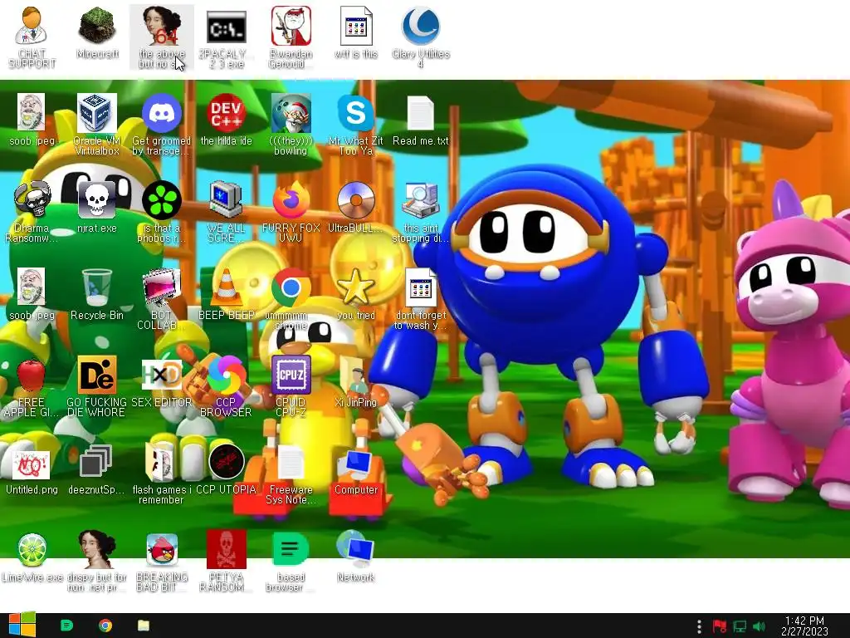Select the 'you tried' gold star icon
The image size is (850, 638).
coord(356,287)
